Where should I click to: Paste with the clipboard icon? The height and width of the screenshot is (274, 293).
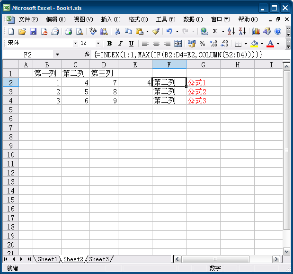139,31
